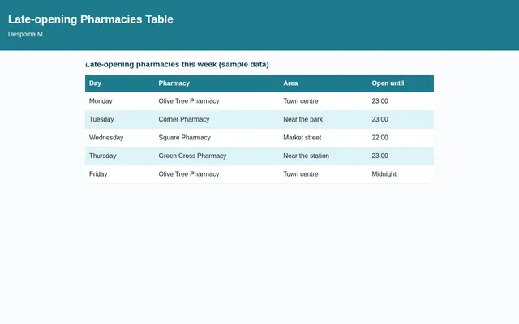Select the Near the park cell
Viewport: 519px width, 324px height.
click(x=324, y=119)
